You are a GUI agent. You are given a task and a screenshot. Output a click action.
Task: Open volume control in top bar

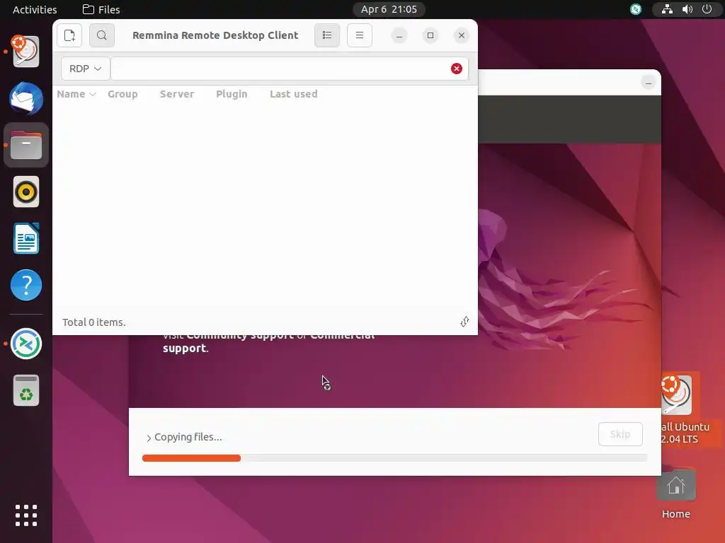687,9
